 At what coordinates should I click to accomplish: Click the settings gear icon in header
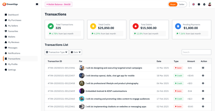coord(199,4)
